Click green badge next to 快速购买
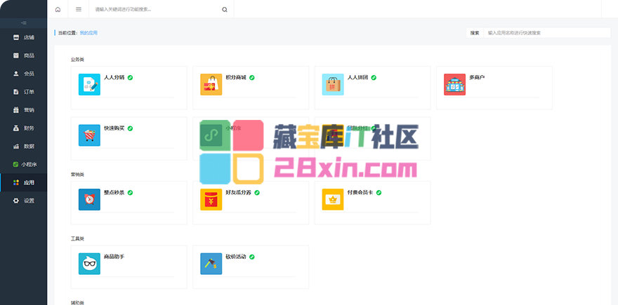618x305 pixels. pyautogui.click(x=131, y=128)
